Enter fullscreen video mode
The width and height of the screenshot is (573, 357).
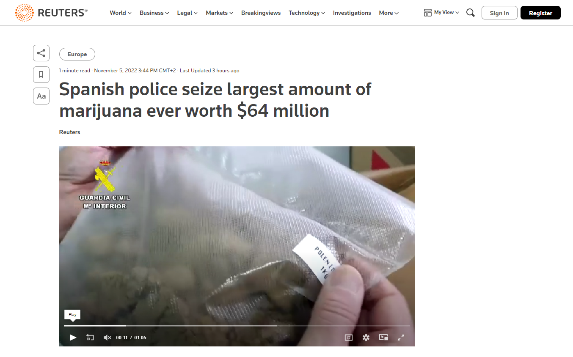[x=401, y=337]
